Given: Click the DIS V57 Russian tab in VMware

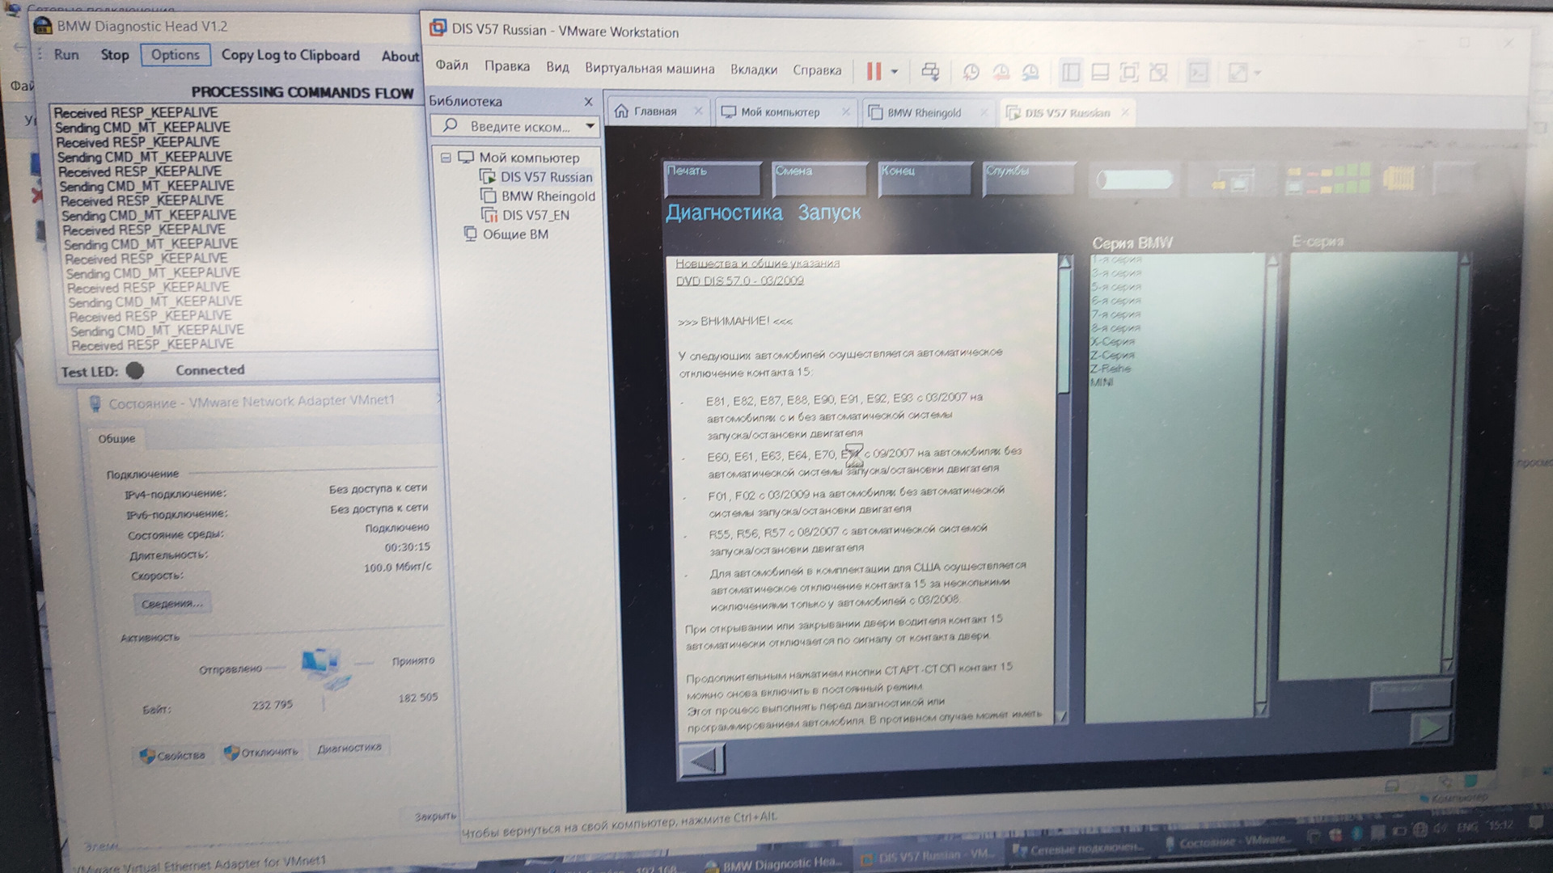Looking at the screenshot, I should coord(1065,113).
